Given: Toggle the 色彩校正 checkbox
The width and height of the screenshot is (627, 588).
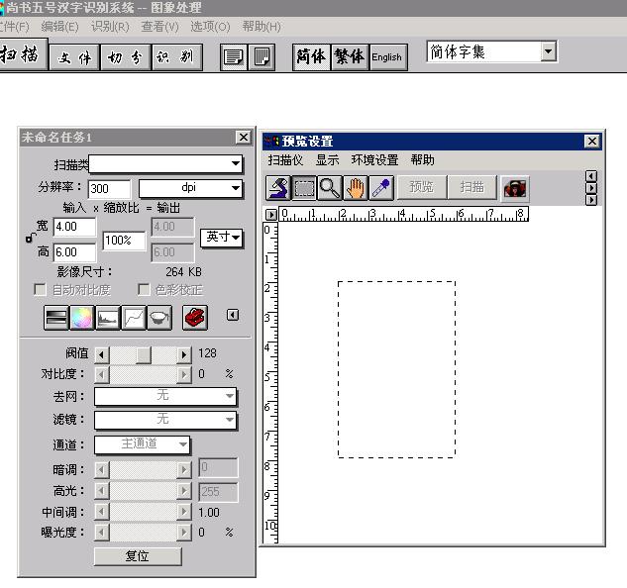Looking at the screenshot, I should coord(144,290).
